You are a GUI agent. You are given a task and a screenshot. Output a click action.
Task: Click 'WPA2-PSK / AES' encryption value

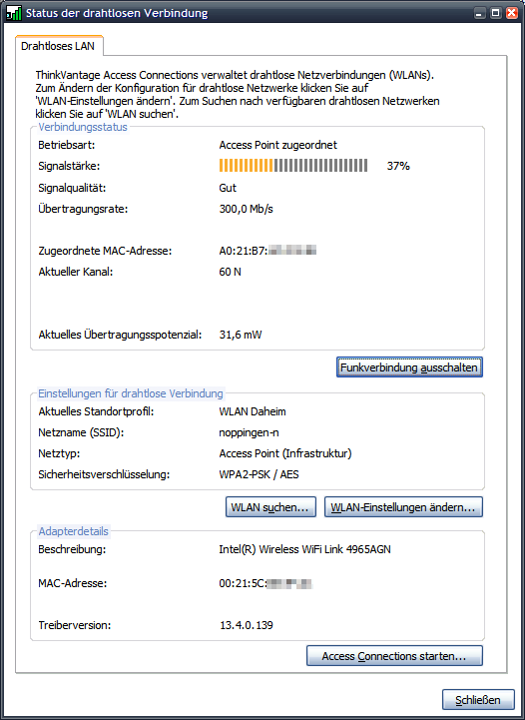tap(259, 474)
